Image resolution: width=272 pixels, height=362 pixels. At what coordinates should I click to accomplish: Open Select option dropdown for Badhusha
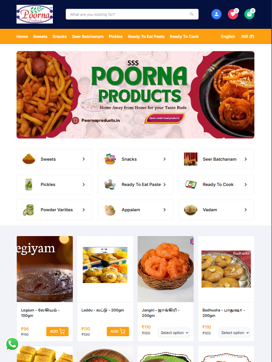tap(234, 333)
